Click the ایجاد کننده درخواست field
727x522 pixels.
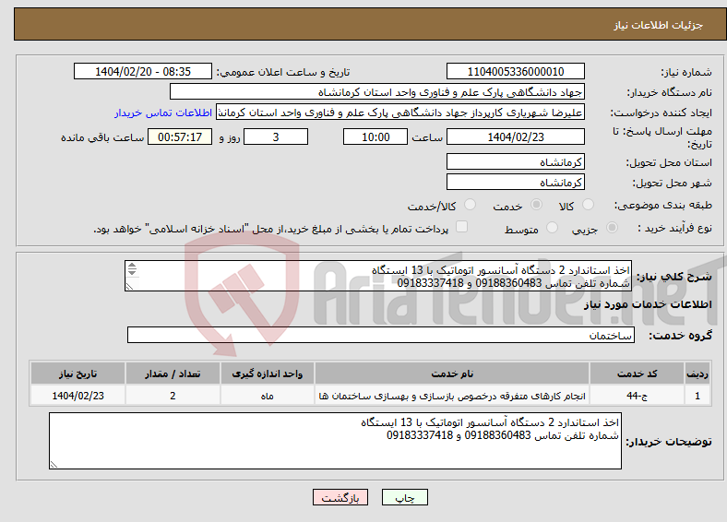tap(399, 113)
